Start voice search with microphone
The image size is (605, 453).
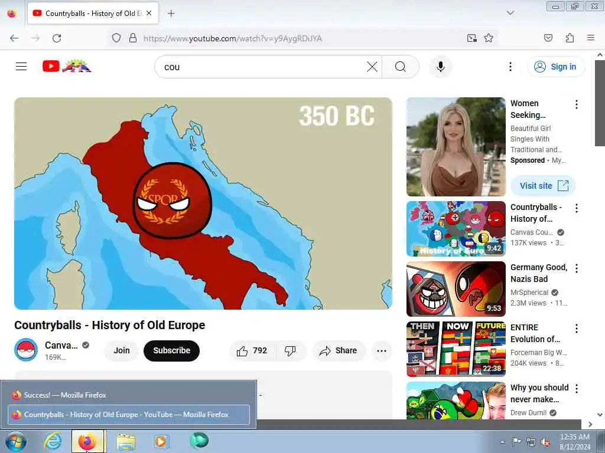tap(440, 67)
